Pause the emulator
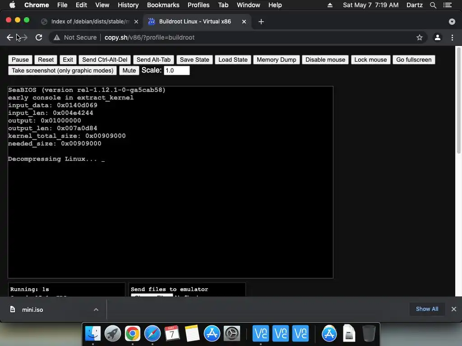Screen dimensions: 462x346 tap(20, 60)
